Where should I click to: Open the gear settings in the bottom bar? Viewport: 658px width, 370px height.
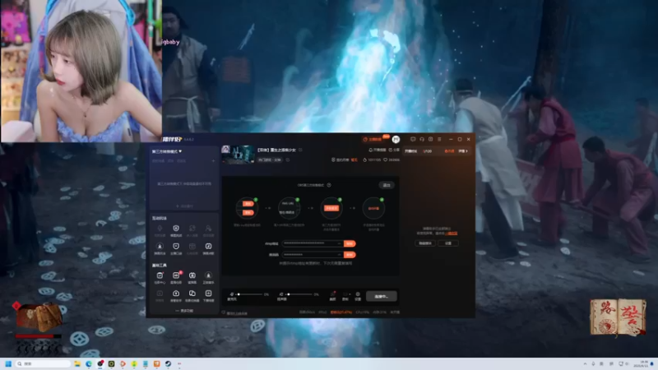point(358,295)
